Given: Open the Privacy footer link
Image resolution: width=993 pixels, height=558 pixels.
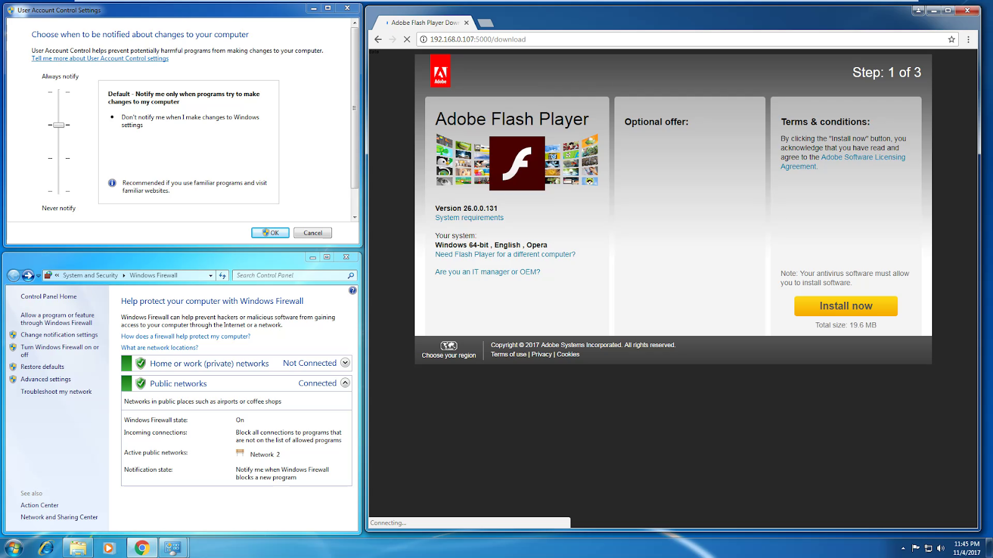Looking at the screenshot, I should pyautogui.click(x=541, y=354).
